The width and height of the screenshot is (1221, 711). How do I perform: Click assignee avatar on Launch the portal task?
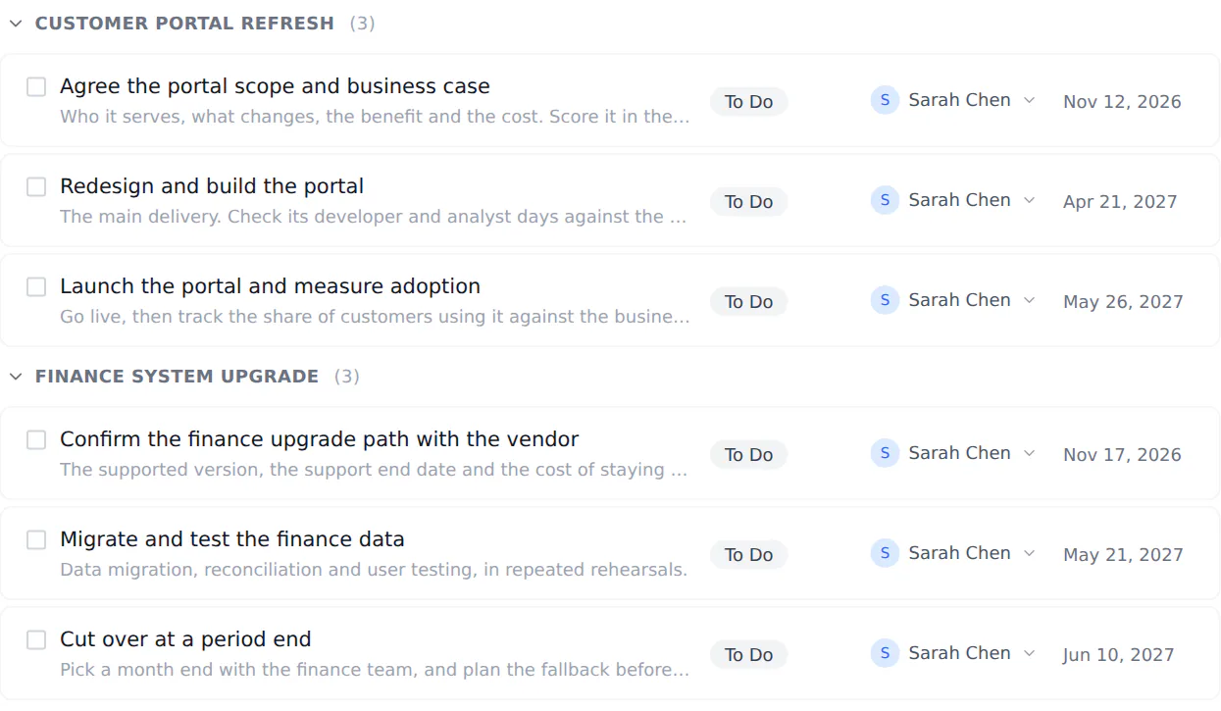pos(885,300)
